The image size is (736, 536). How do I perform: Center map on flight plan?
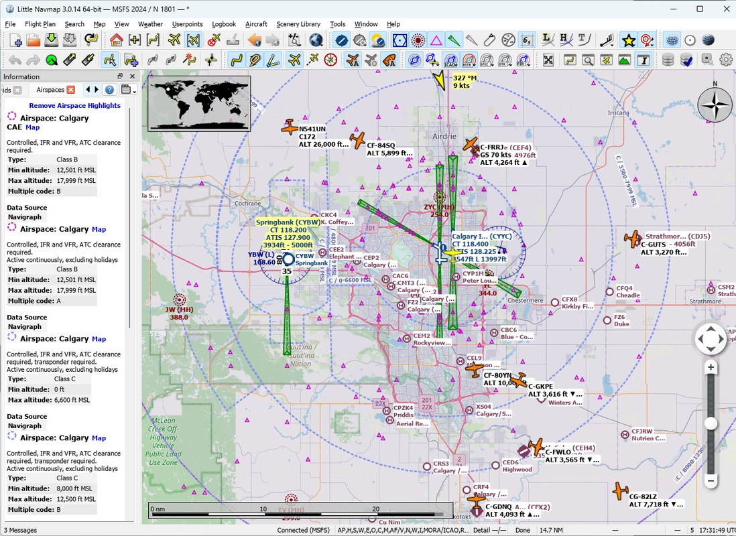(x=153, y=40)
